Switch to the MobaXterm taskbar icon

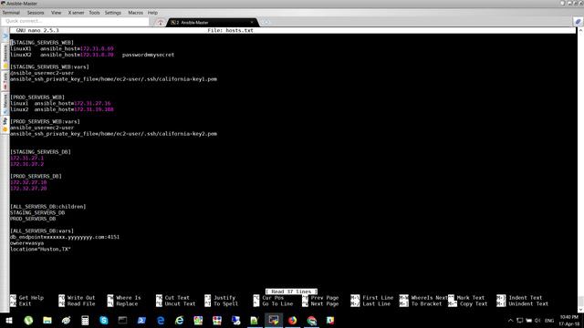[274, 321]
